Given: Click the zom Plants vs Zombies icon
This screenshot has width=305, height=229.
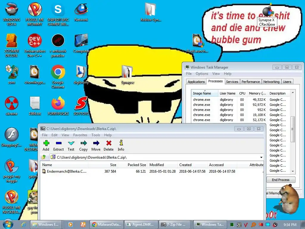Looking at the screenshot, I should 12,75.
